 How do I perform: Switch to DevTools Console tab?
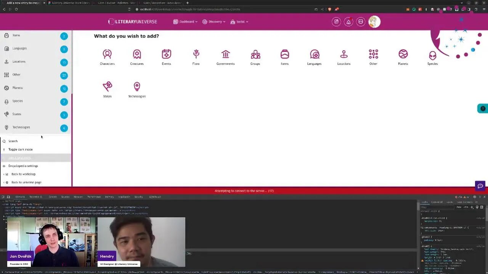[x=53, y=197]
